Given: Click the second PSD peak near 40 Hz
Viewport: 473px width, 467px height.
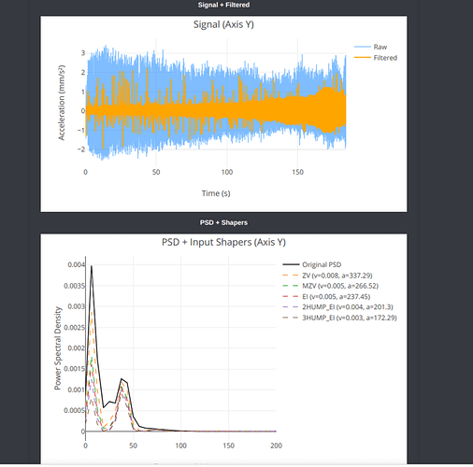Looking at the screenshot, I should click(x=122, y=379).
